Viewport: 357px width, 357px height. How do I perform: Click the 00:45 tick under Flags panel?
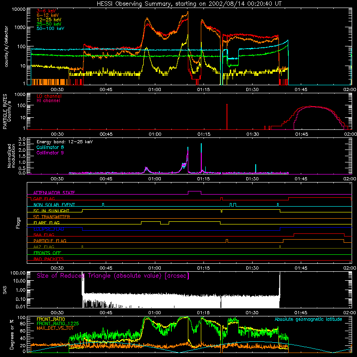(106, 268)
